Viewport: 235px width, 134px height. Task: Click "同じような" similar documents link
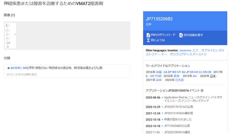[x=158, y=40]
